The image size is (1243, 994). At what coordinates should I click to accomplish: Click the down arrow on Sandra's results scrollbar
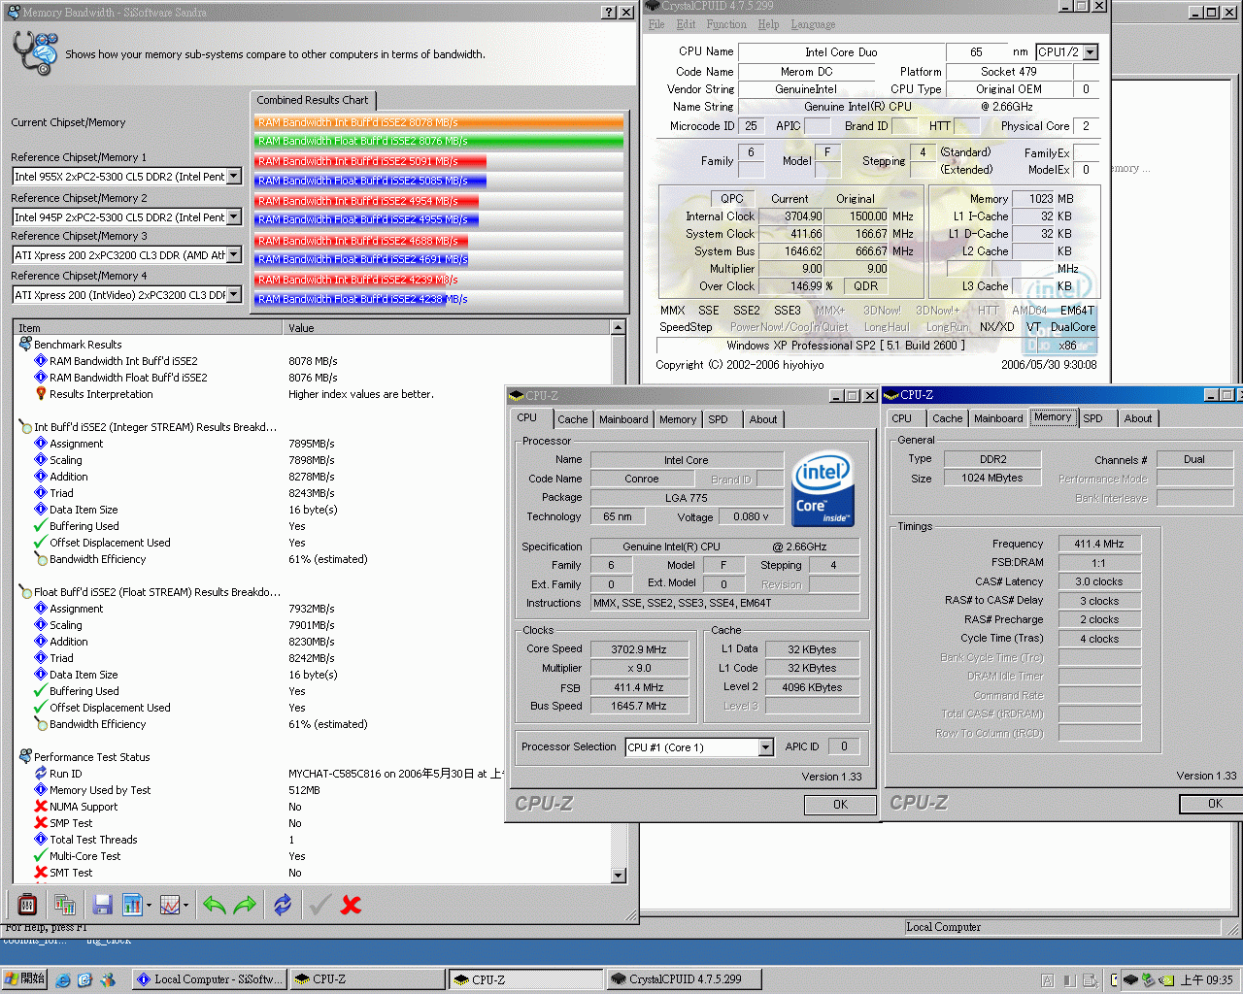(619, 874)
